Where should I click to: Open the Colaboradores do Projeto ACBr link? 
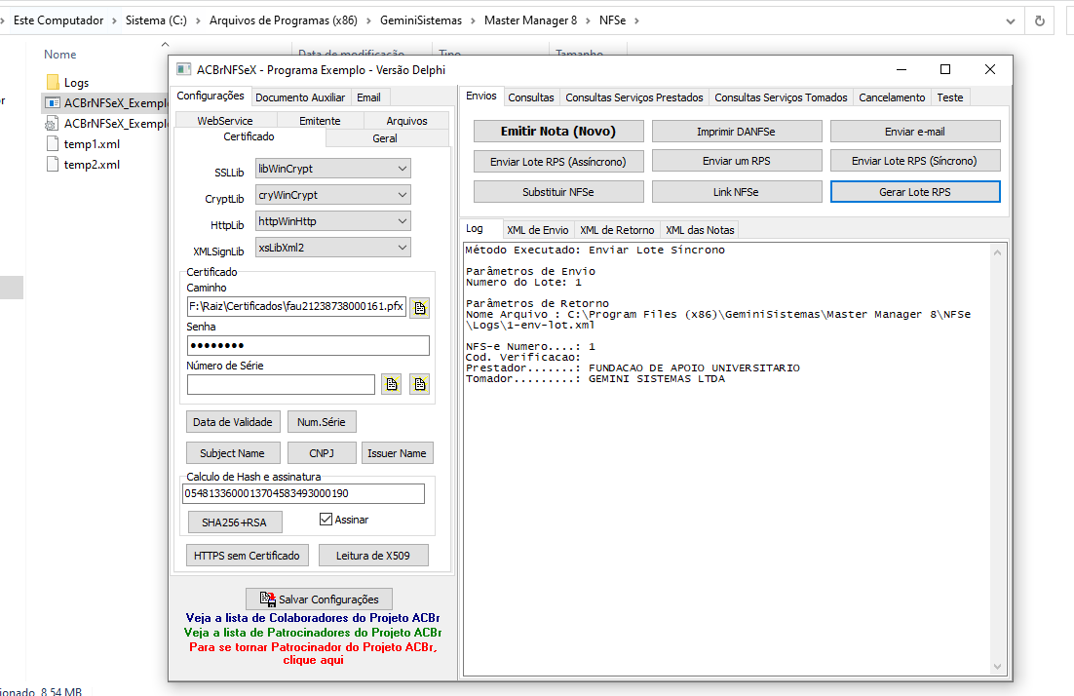(312, 618)
